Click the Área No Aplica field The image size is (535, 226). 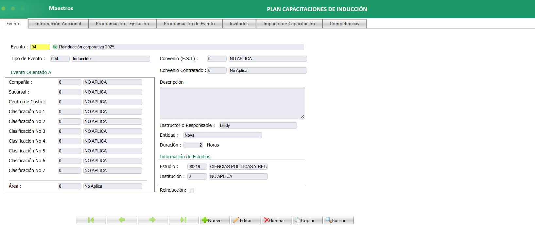click(113, 186)
